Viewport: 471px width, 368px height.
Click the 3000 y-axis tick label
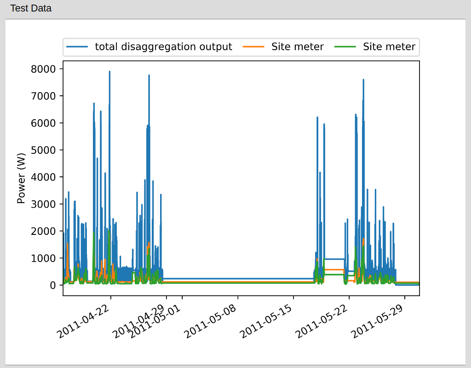43,204
